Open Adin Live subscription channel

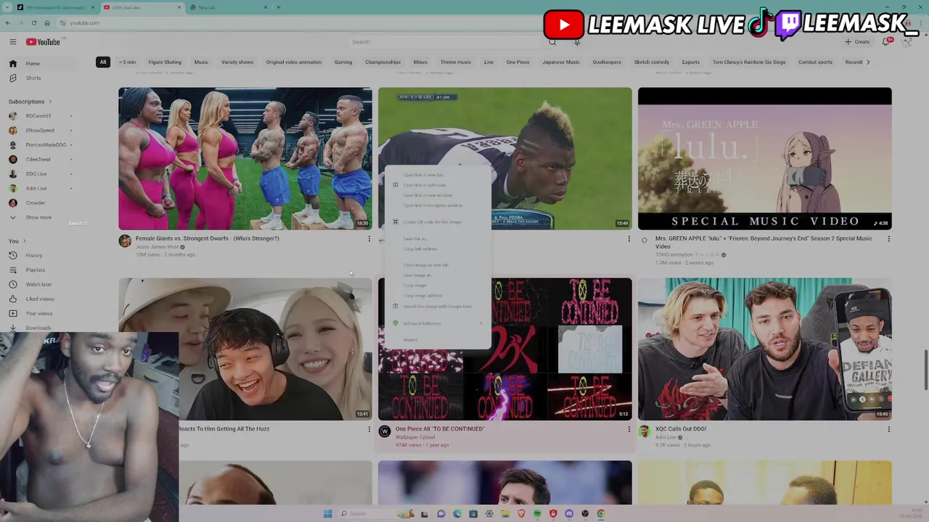click(36, 188)
